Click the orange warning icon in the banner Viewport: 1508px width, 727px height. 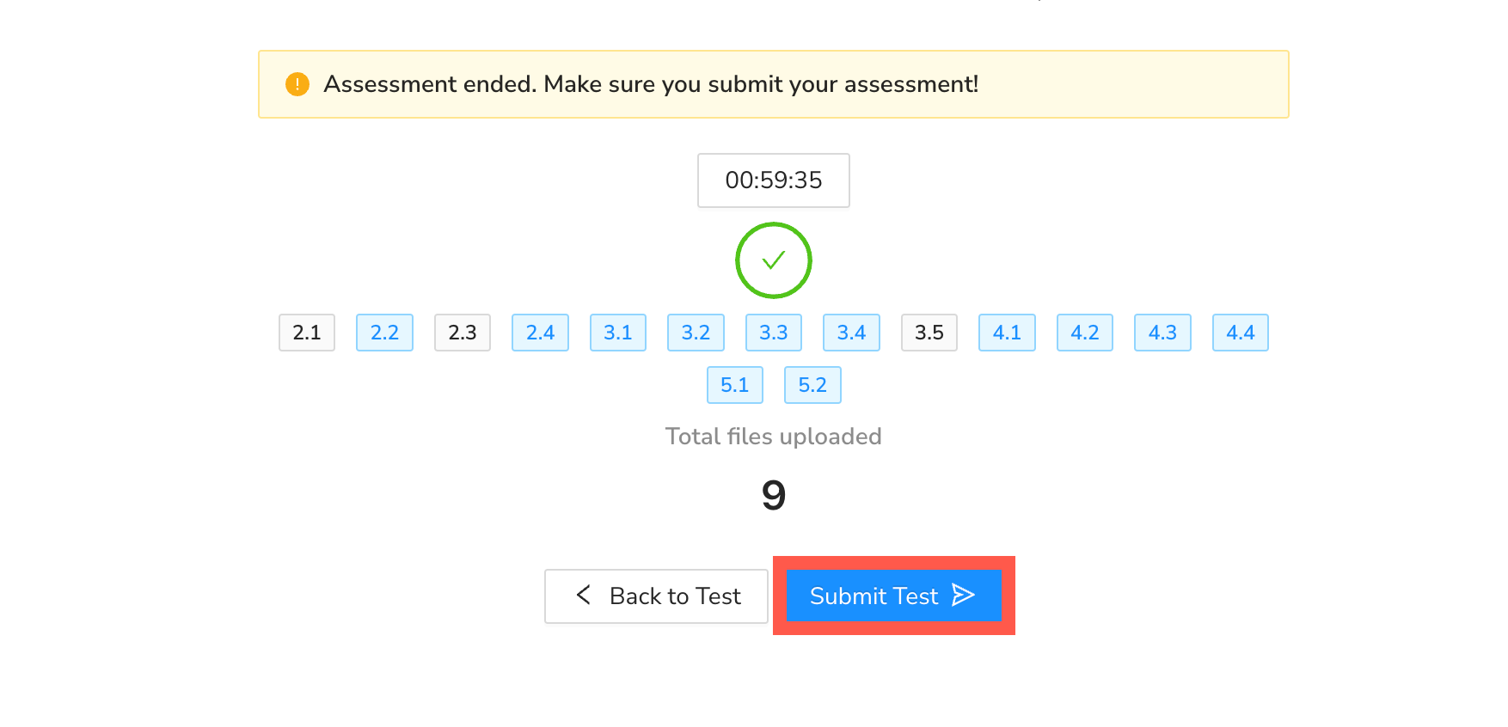point(297,84)
